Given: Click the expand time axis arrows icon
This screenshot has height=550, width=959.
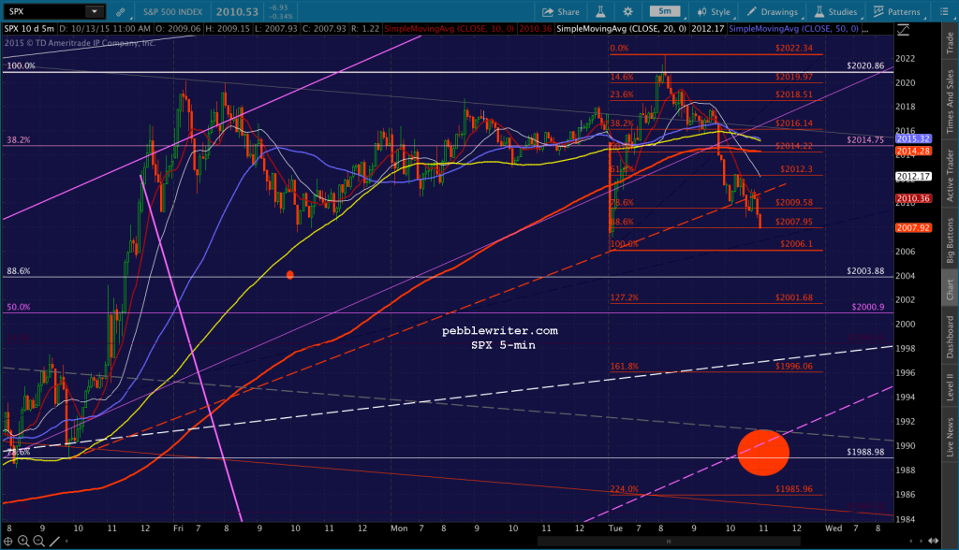Looking at the screenshot, I should tap(934, 541).
